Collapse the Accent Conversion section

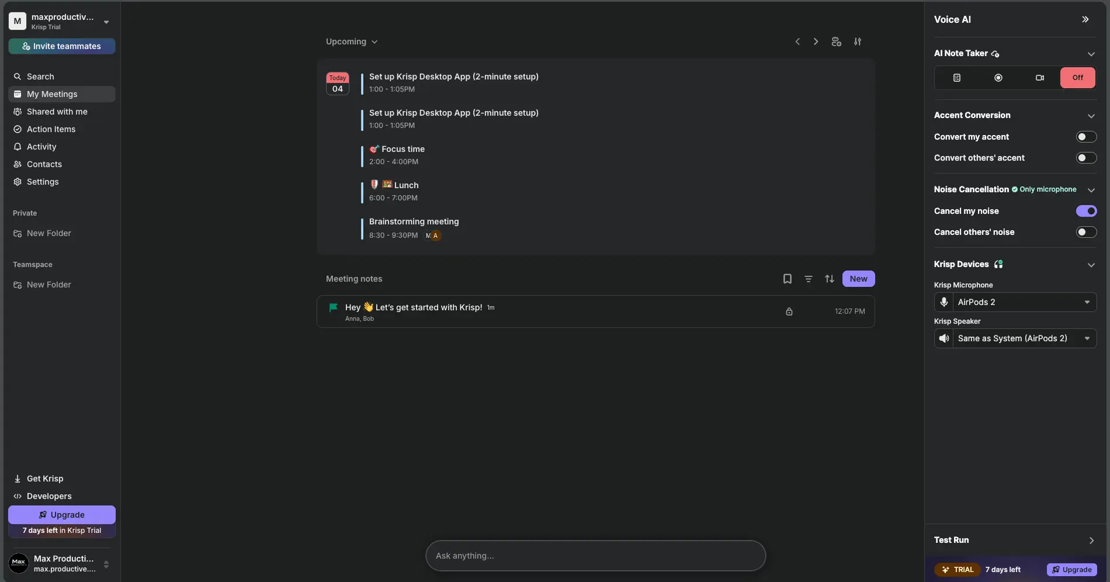pos(1091,116)
